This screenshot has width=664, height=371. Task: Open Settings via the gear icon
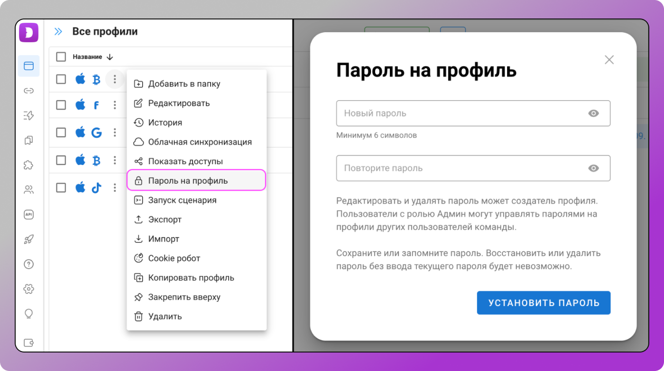pos(28,289)
